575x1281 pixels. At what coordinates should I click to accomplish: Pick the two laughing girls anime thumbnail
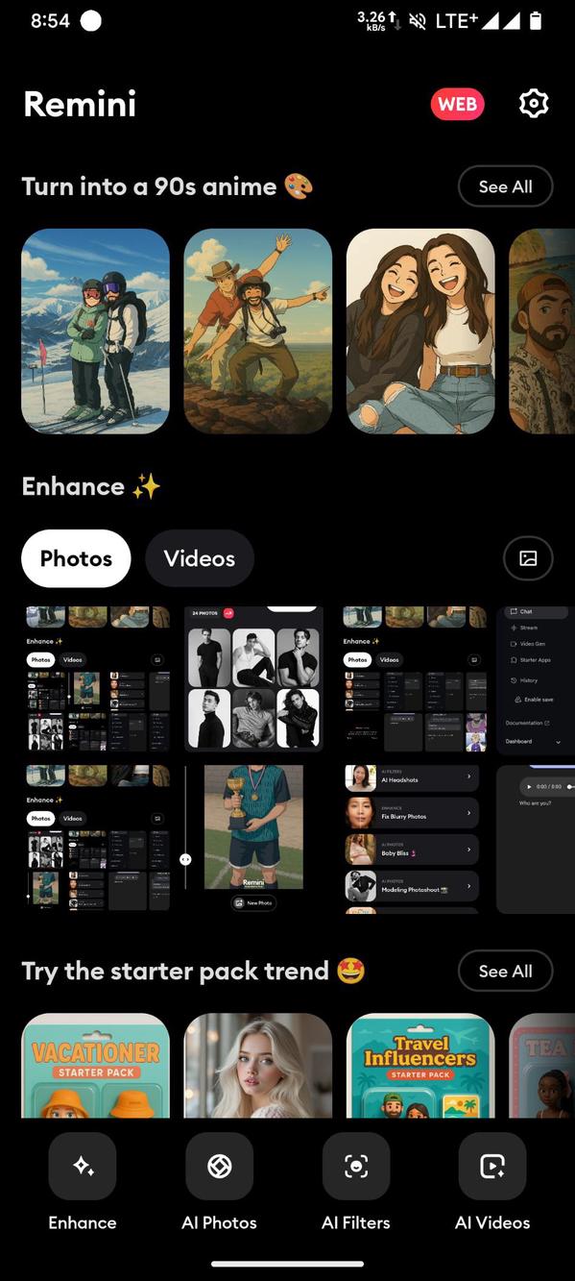pyautogui.click(x=420, y=332)
